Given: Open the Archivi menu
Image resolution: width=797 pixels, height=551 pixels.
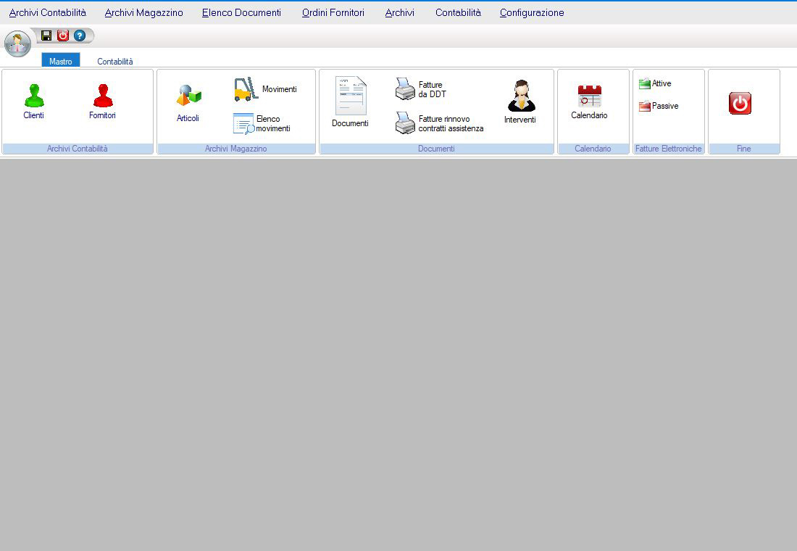Looking at the screenshot, I should pyautogui.click(x=399, y=13).
